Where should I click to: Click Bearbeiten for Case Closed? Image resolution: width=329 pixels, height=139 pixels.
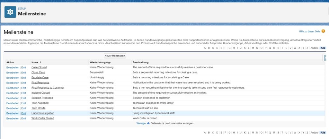13,67
